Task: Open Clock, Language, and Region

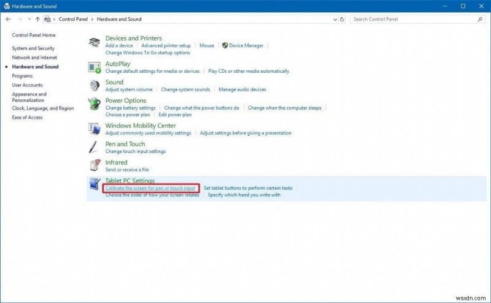Action: (43, 108)
